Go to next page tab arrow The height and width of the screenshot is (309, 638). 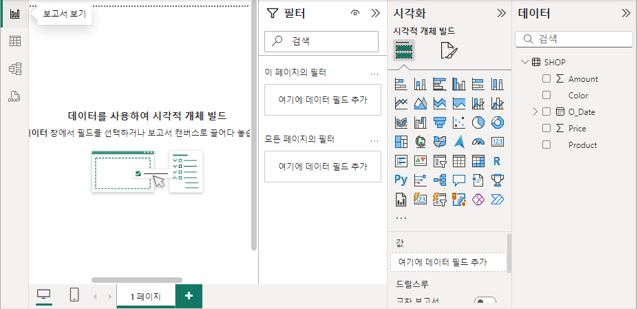pyautogui.click(x=110, y=297)
